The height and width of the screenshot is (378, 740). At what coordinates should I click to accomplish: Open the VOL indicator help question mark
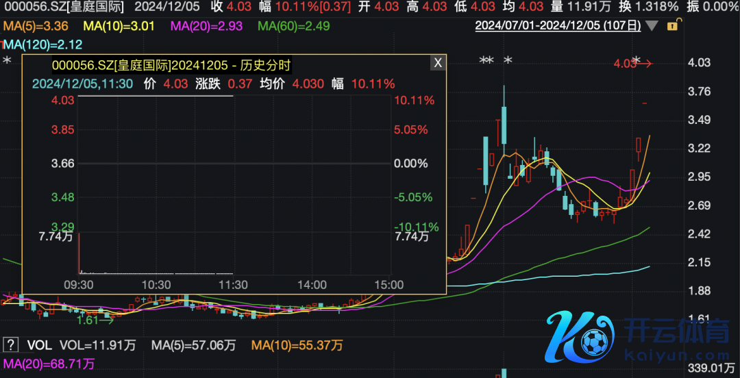click(x=10, y=344)
